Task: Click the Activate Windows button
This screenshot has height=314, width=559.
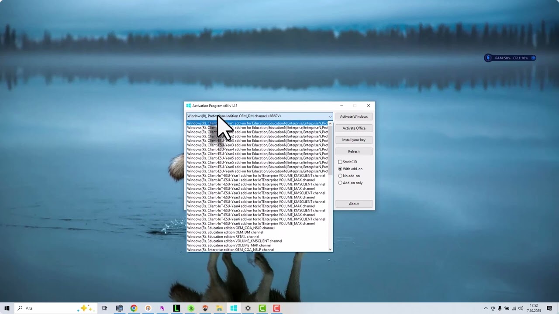Action: click(354, 116)
